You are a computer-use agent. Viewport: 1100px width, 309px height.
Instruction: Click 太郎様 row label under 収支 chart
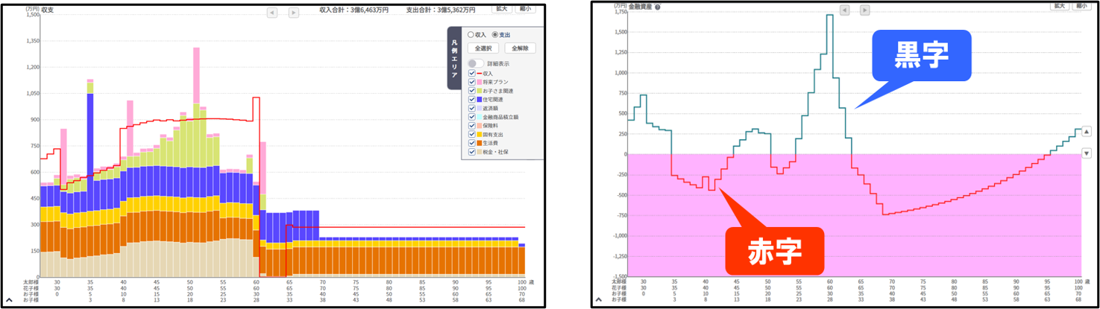(31, 283)
